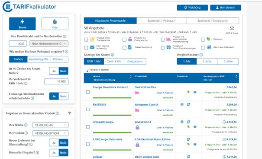Open the PDF & Druck export icon
The image size is (262, 159).
coord(232,28)
